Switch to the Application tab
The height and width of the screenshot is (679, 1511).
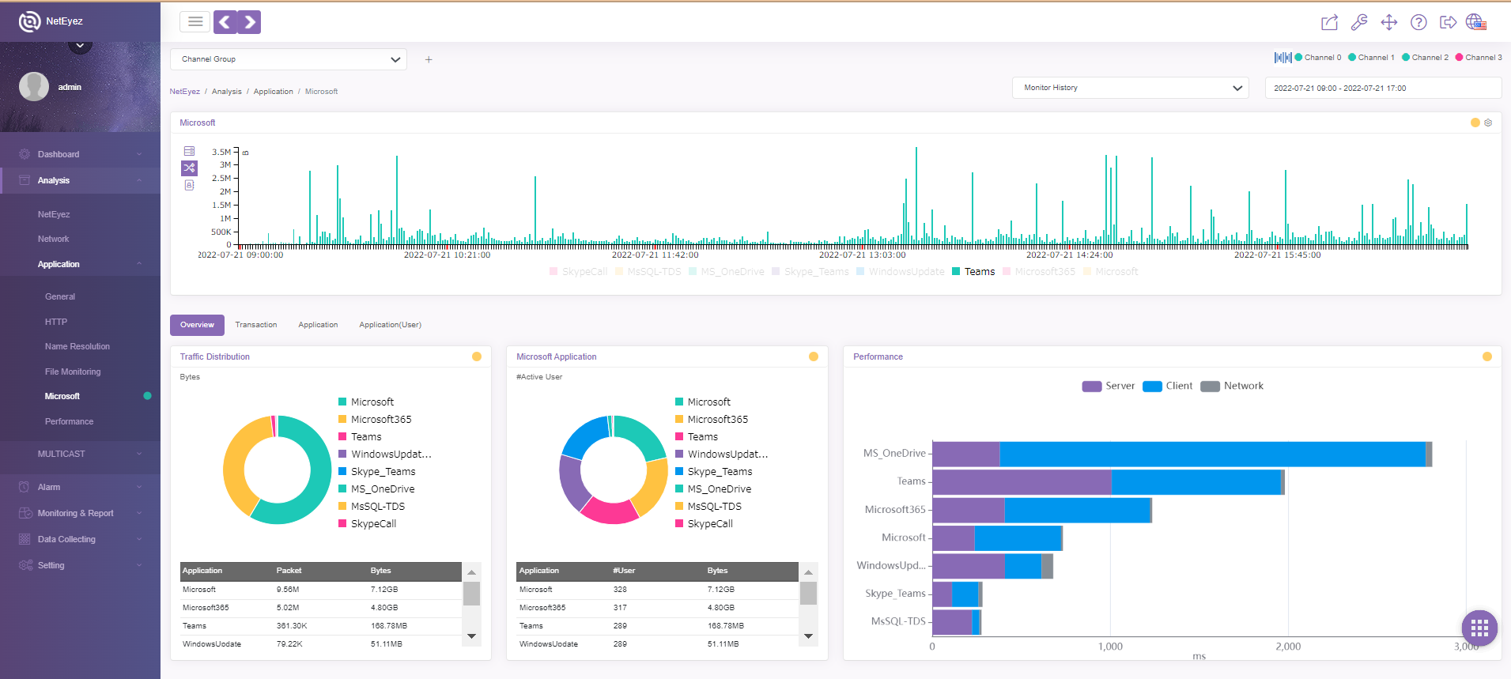pyautogui.click(x=318, y=325)
